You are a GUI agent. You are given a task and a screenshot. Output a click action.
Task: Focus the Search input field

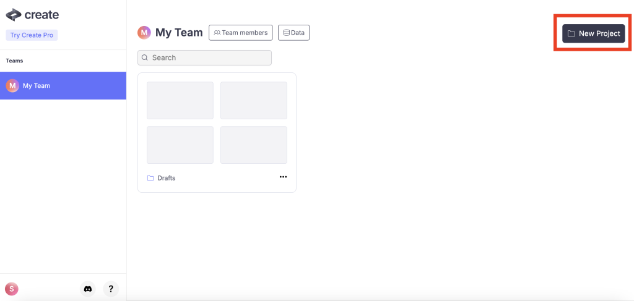point(209,57)
